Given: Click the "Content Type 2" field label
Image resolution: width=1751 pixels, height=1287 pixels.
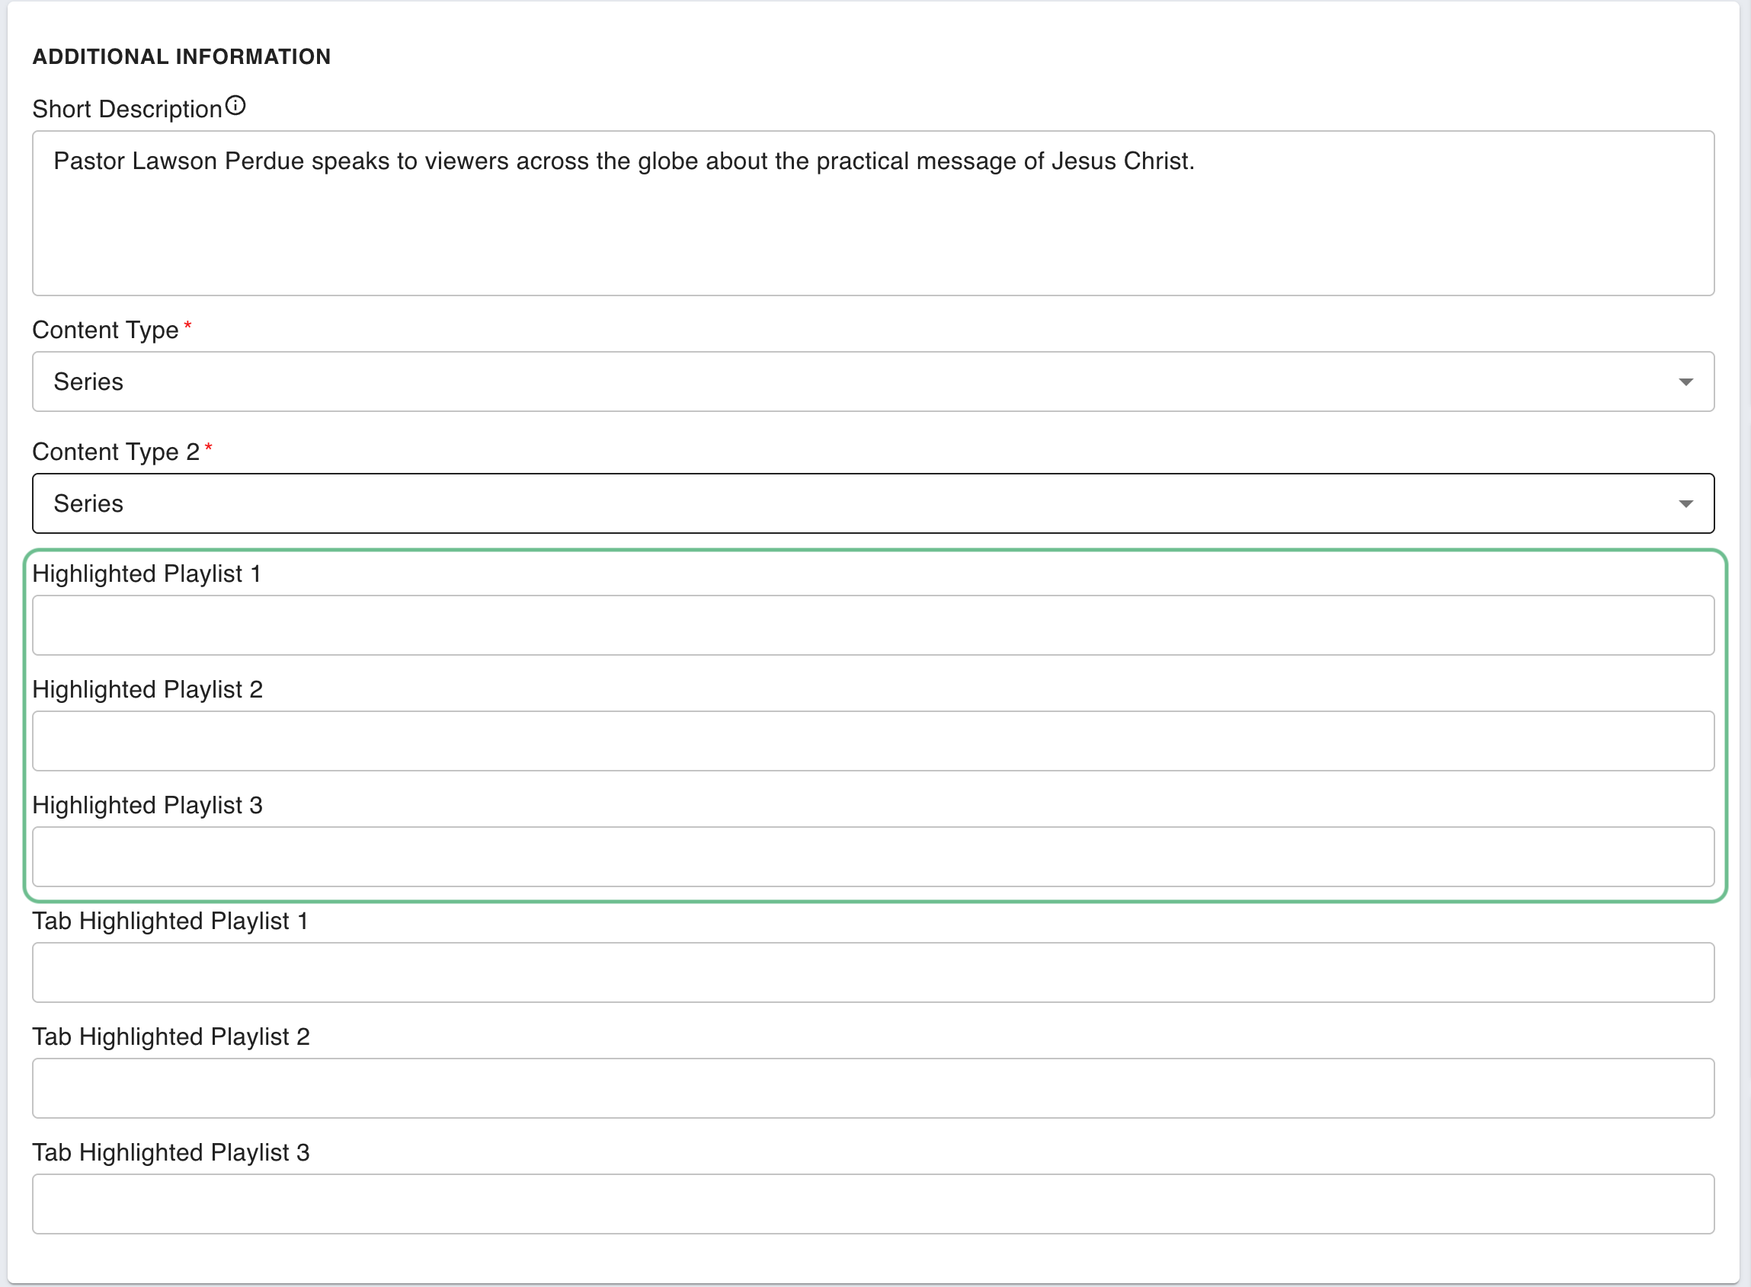Looking at the screenshot, I should tap(115, 452).
